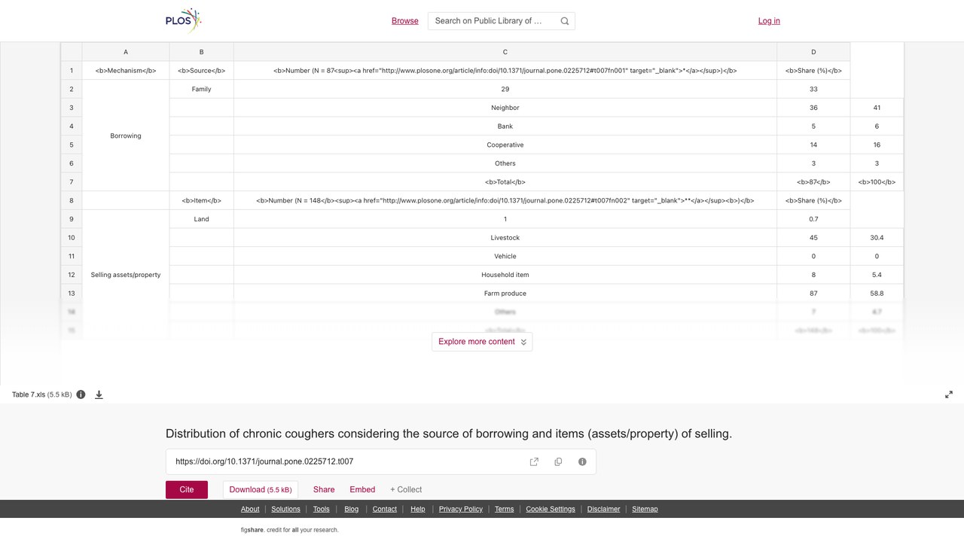
Task: Copy the DOI to clipboard
Action: point(558,461)
